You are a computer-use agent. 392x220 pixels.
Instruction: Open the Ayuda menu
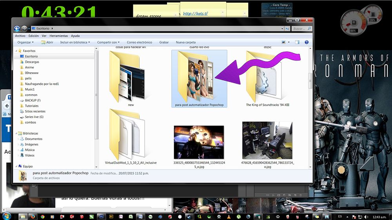75,36
